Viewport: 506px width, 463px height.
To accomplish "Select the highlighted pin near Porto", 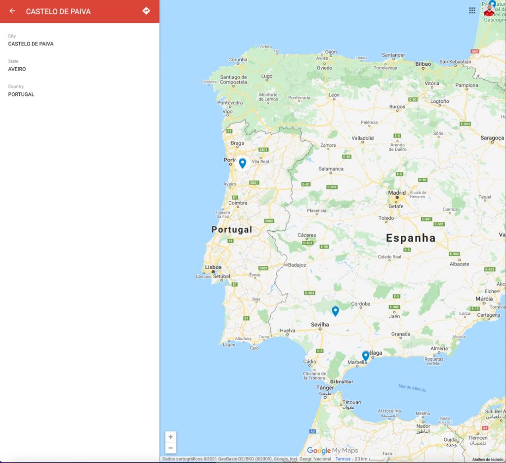I will coord(242,163).
